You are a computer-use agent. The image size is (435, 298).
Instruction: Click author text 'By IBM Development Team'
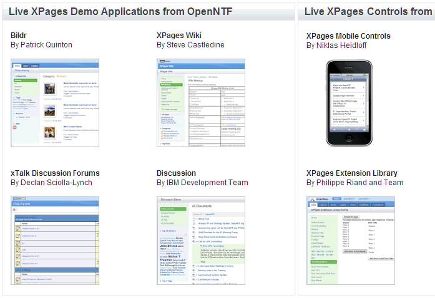[x=202, y=183]
